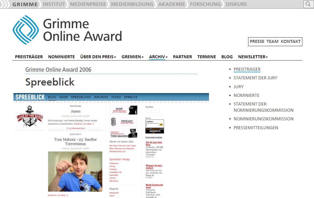Screen dimensions: 314x198
Task: Open STATEMENT DER NOMINIERUNGSKOMMISSION sidebar link
Action: pyautogui.click(x=264, y=107)
